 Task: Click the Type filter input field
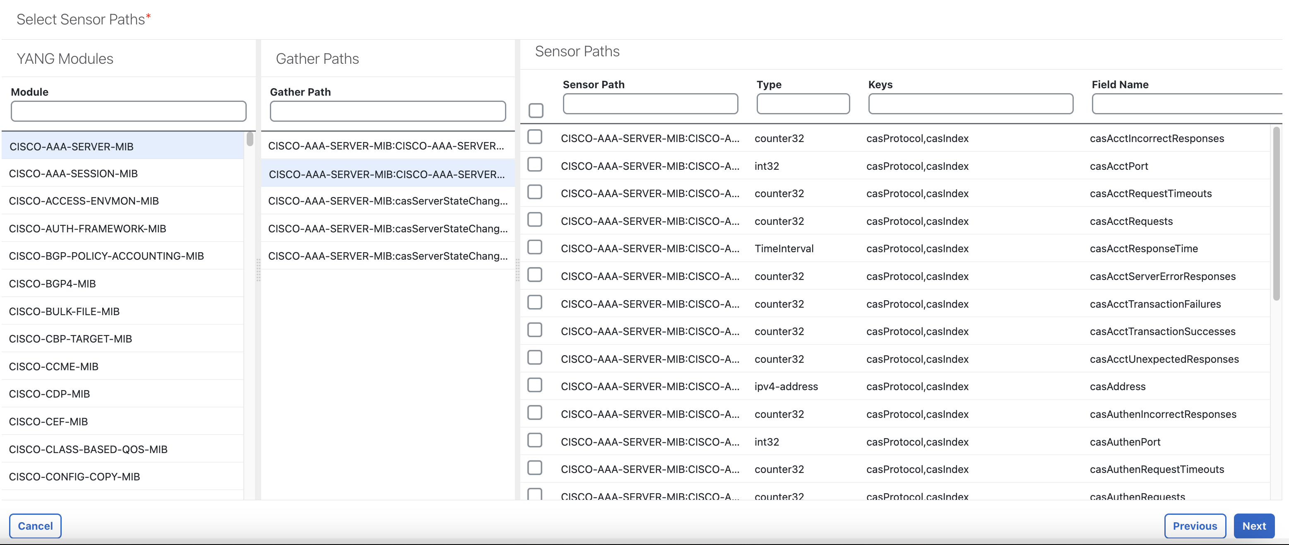pos(803,104)
